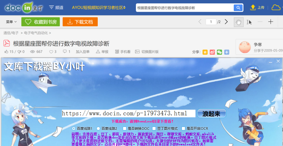Open the comments bubble icon
Viewport: 283px width, 146px height.
tap(65, 52)
